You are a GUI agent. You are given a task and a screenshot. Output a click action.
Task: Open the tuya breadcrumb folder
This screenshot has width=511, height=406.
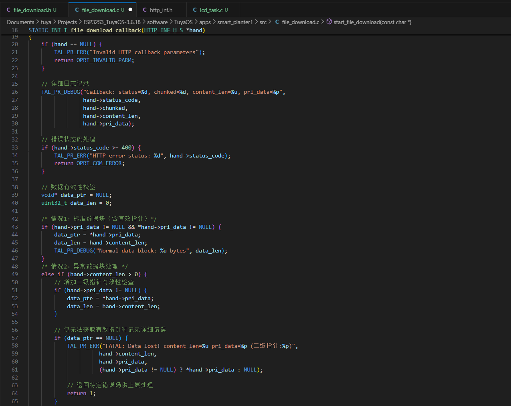pos(46,22)
